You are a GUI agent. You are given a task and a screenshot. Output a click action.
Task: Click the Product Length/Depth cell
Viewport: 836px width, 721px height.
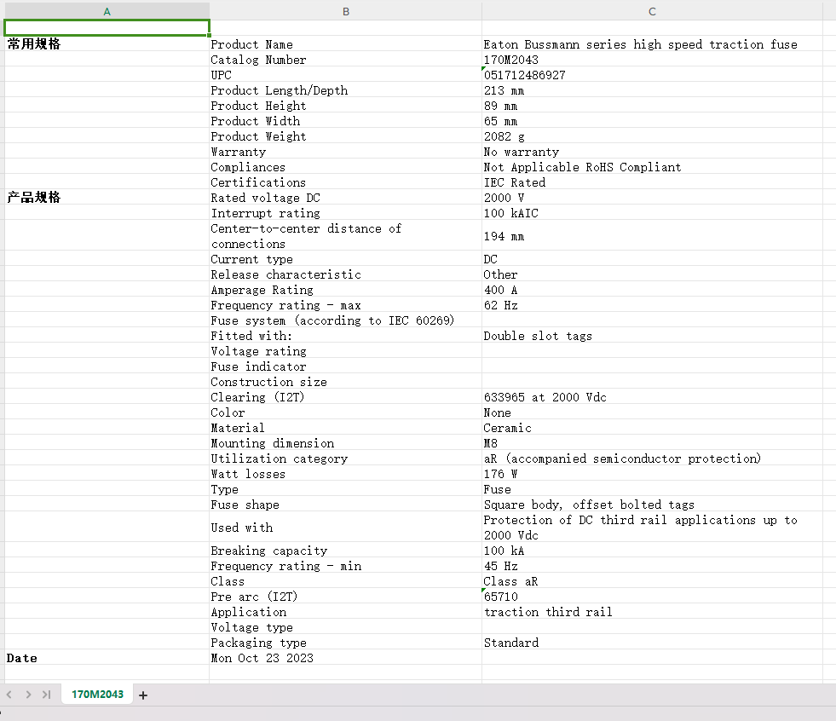[345, 90]
